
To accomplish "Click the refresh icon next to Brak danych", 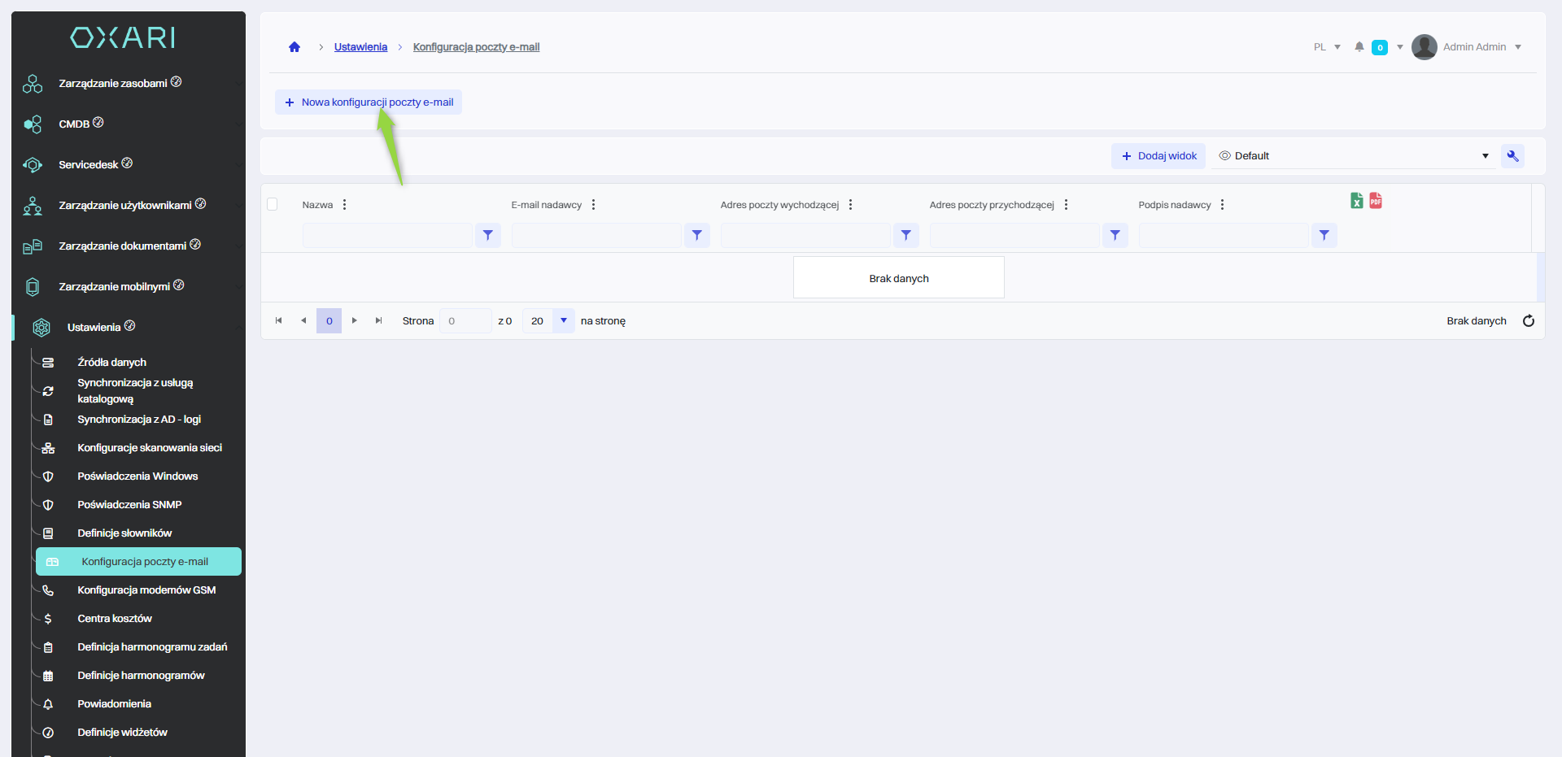I will (x=1528, y=321).
